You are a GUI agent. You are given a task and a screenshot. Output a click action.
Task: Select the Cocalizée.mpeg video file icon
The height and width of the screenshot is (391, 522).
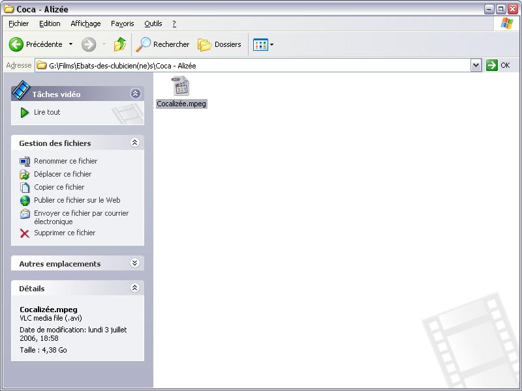pos(181,87)
